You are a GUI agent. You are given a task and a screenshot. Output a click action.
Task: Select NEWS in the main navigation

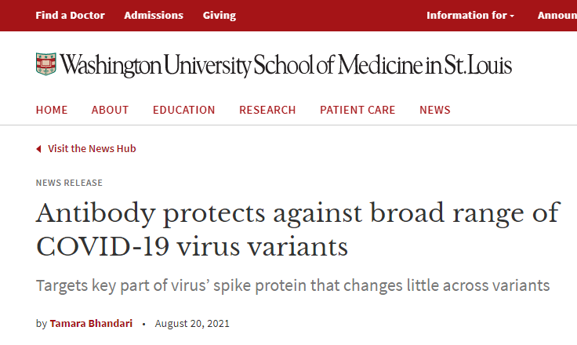435,110
